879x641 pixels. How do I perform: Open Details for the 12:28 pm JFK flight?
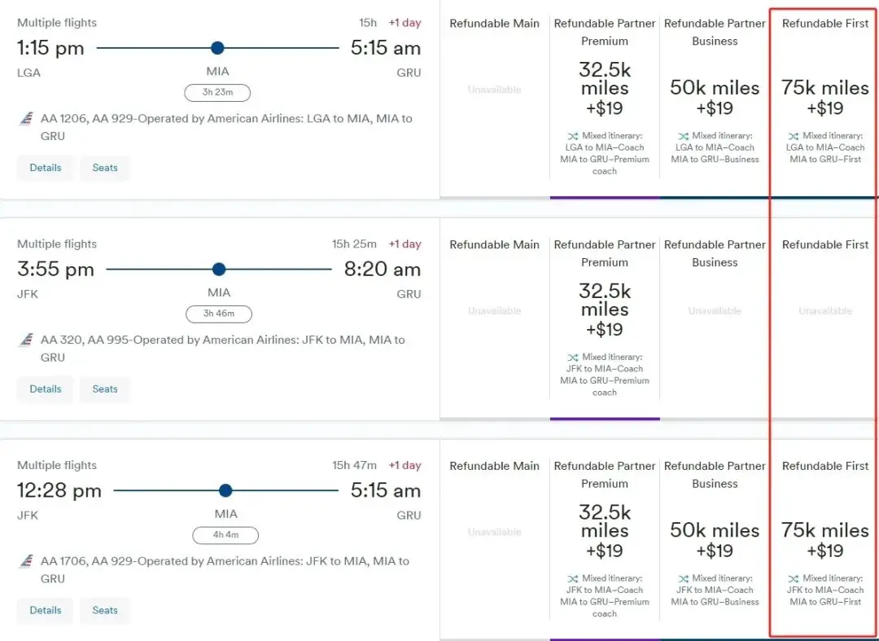46,610
